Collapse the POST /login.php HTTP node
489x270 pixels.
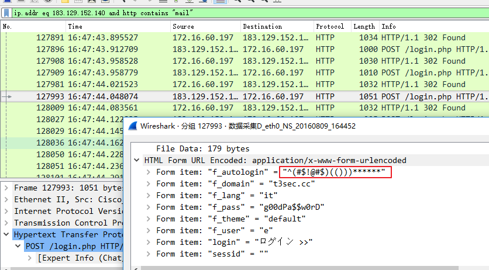[18, 247]
